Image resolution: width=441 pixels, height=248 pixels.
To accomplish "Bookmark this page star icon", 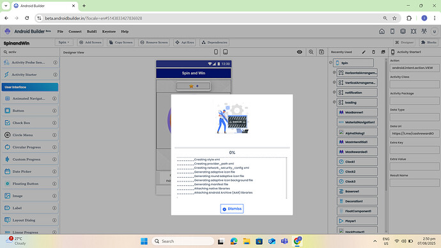I will point(394,19).
